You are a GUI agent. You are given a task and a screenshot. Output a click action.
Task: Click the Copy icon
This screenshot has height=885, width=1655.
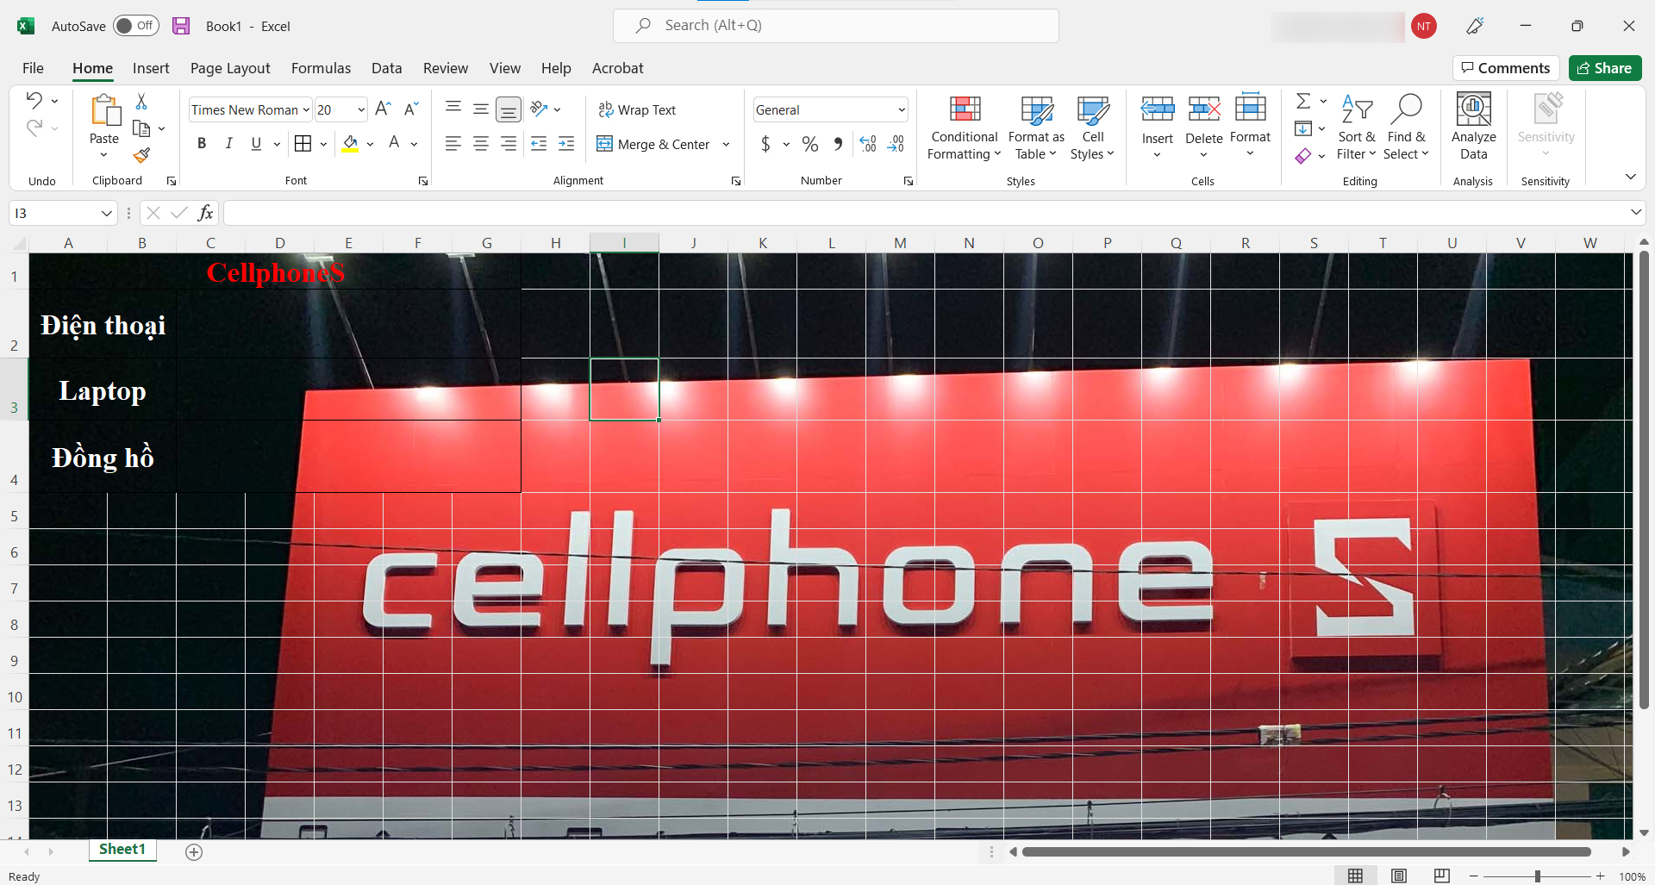141,128
